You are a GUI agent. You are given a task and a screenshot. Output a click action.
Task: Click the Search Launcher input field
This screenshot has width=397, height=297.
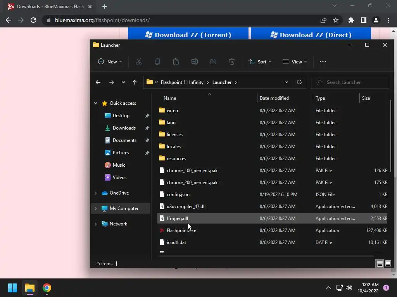click(x=350, y=82)
